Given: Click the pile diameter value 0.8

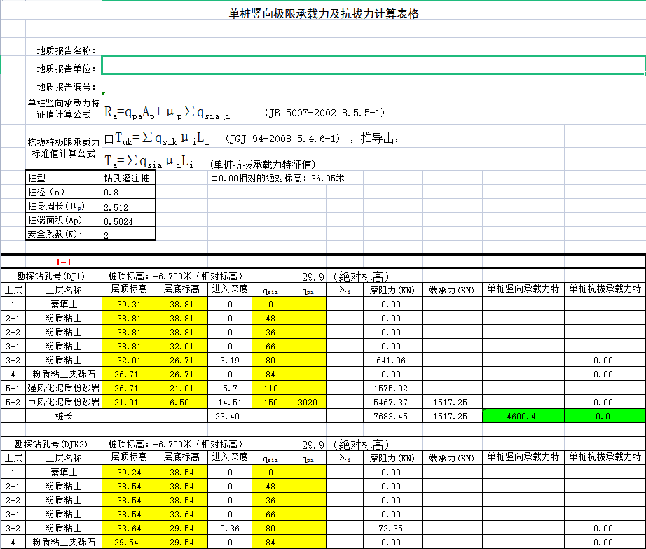Looking at the screenshot, I should tap(128, 192).
